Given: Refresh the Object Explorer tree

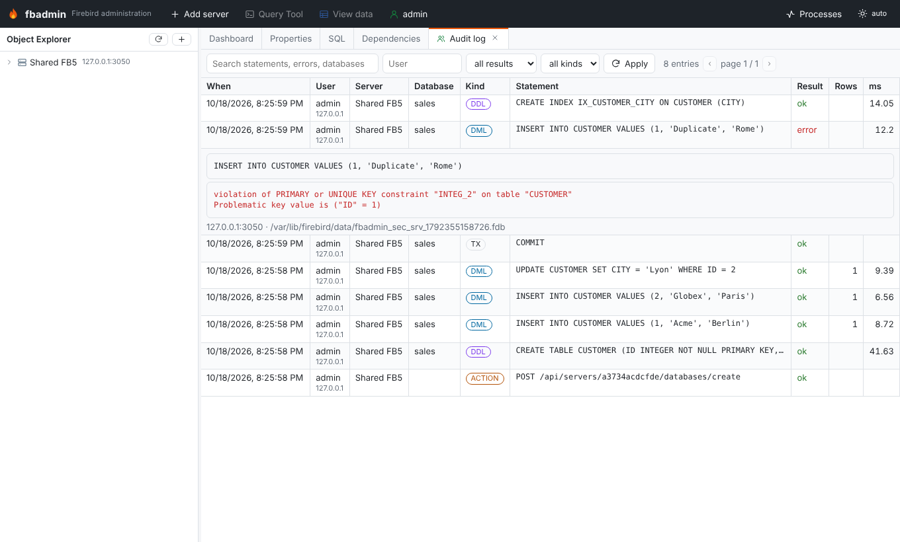Looking at the screenshot, I should 158,39.
